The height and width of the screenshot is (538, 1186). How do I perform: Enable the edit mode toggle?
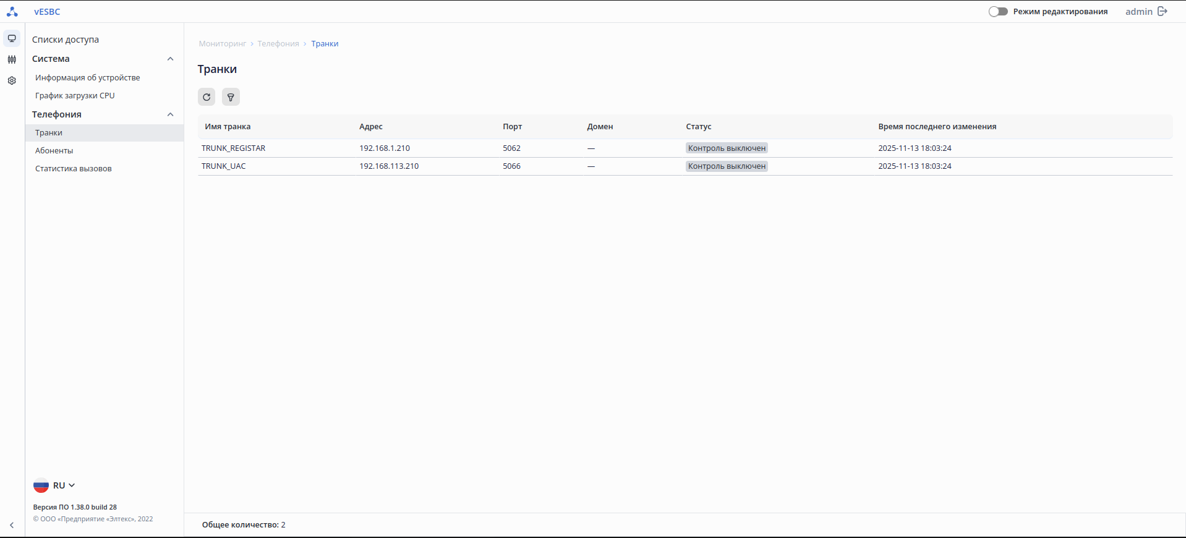[997, 12]
